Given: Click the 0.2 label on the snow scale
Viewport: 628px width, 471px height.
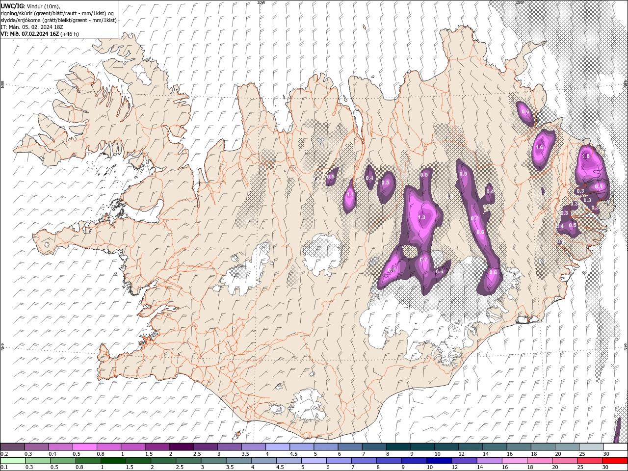Looking at the screenshot, I should pyautogui.click(x=5, y=454).
